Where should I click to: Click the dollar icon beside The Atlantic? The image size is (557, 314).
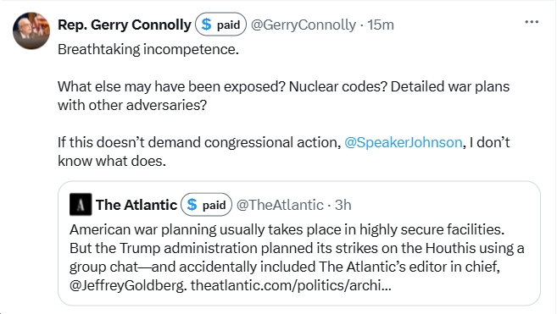[192, 205]
